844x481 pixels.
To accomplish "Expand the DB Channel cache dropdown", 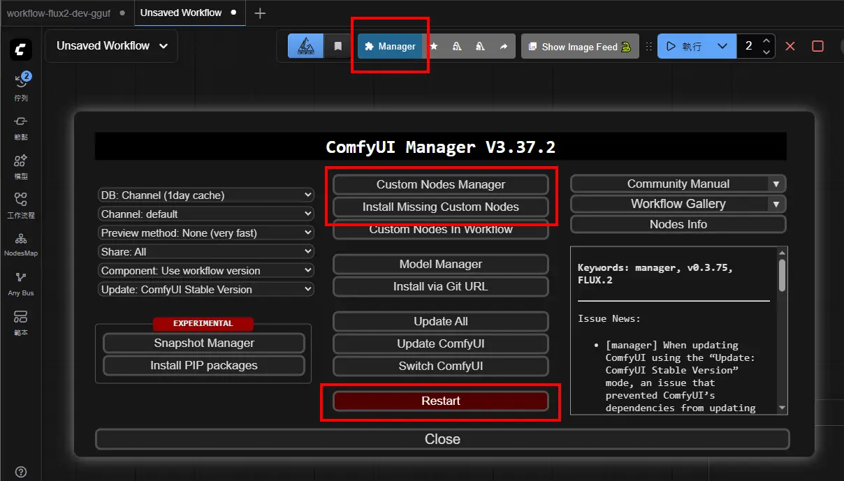I will point(205,195).
